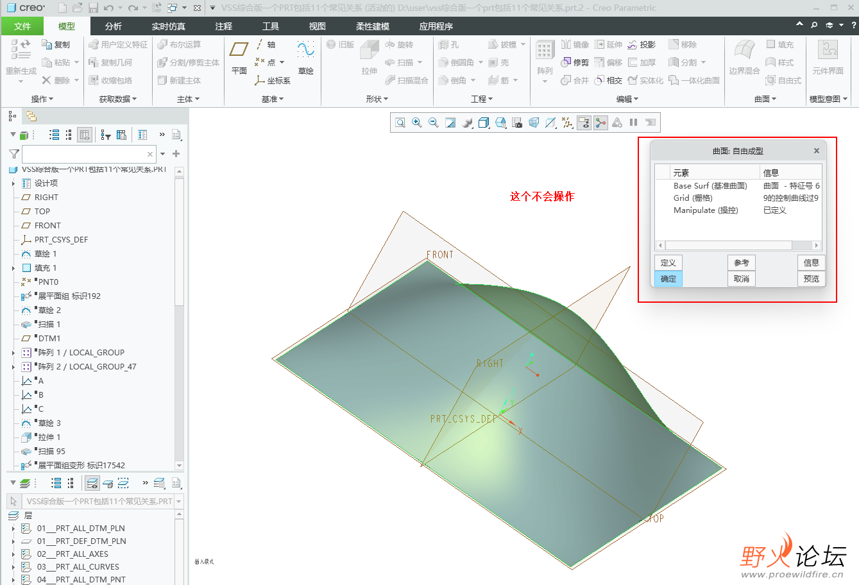
Task: Click the Axis (轴) datum tool
Action: click(265, 44)
